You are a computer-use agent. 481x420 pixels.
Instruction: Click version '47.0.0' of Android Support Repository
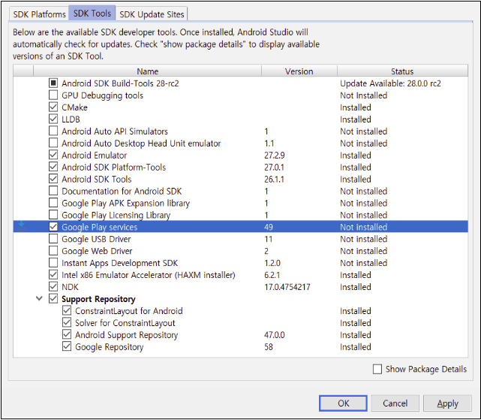click(274, 335)
